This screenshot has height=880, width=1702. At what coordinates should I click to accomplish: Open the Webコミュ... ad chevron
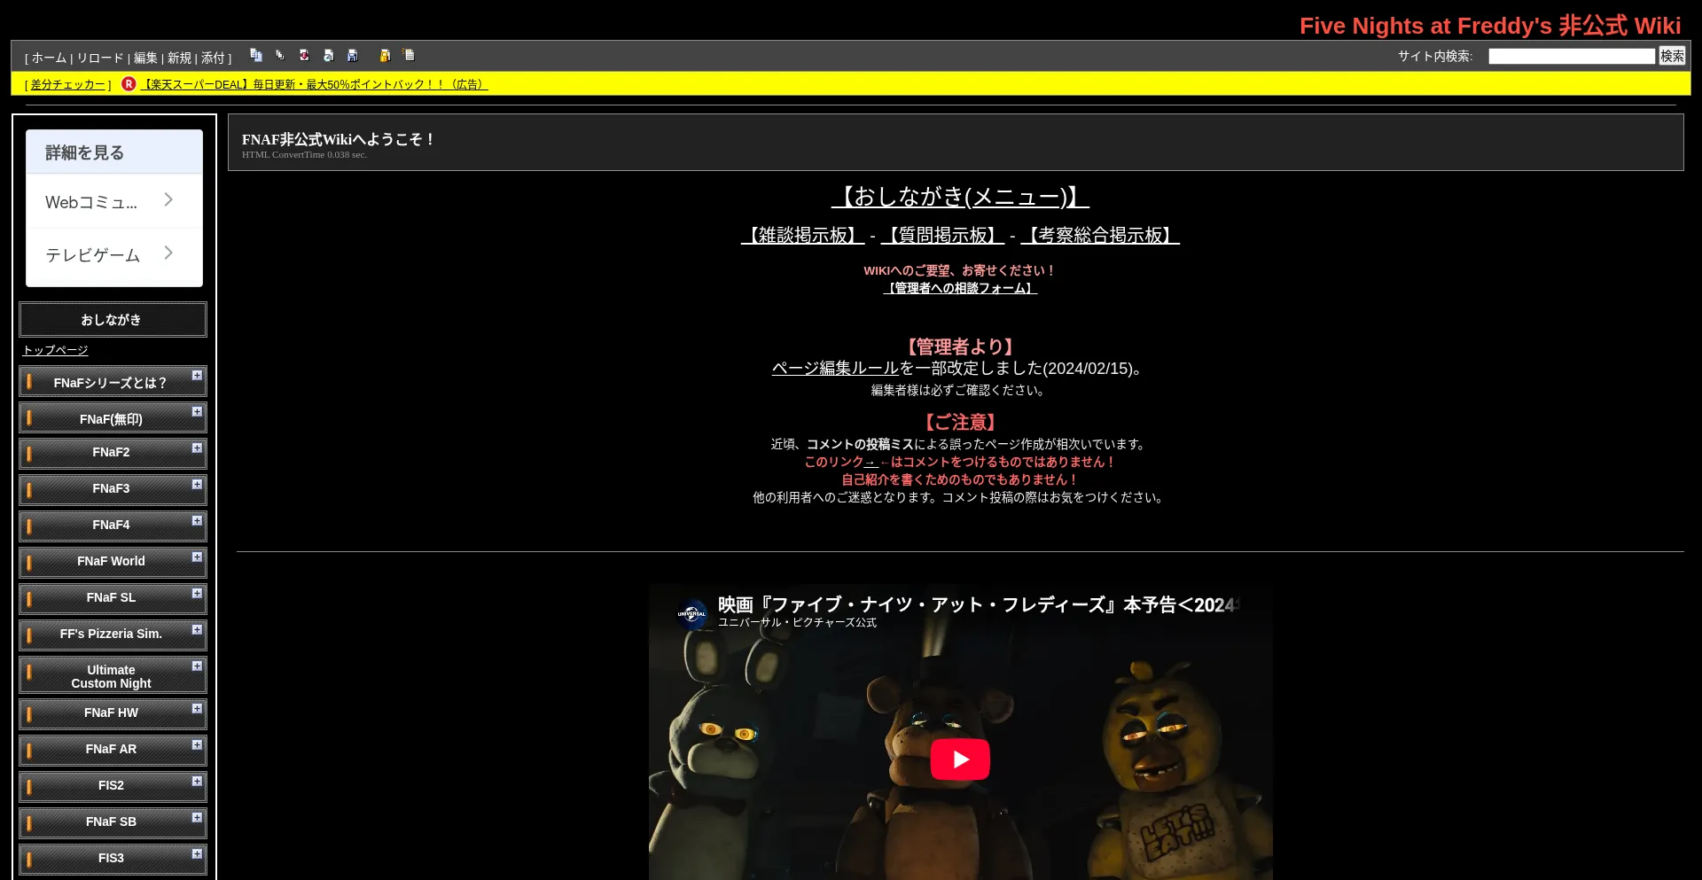click(168, 200)
